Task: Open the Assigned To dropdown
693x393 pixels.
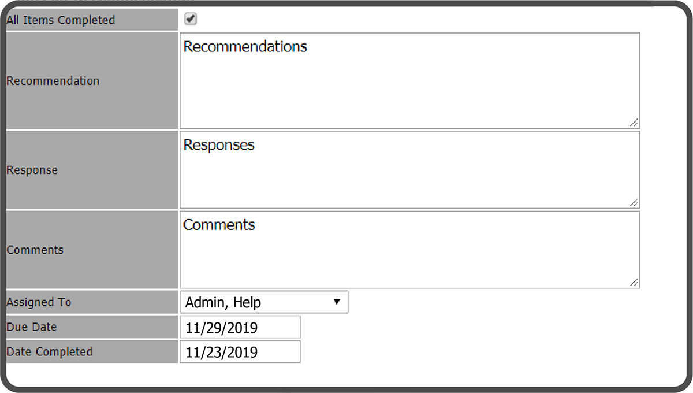Action: pyautogui.click(x=264, y=302)
